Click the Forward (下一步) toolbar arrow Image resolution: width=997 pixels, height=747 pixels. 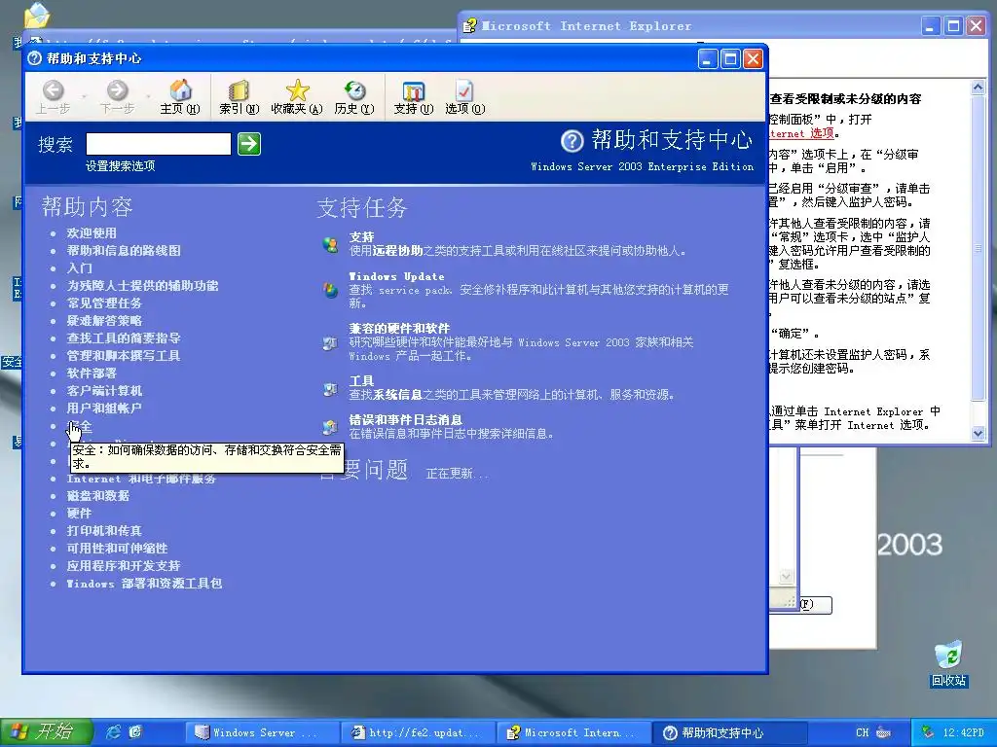coord(117,90)
